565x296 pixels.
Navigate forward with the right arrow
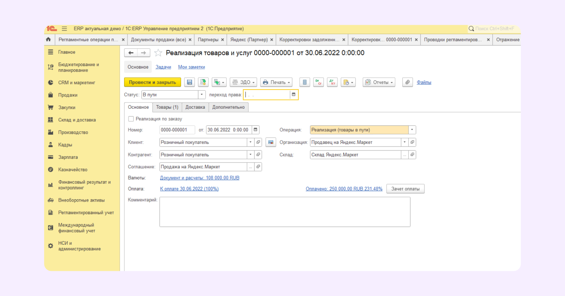pos(144,53)
